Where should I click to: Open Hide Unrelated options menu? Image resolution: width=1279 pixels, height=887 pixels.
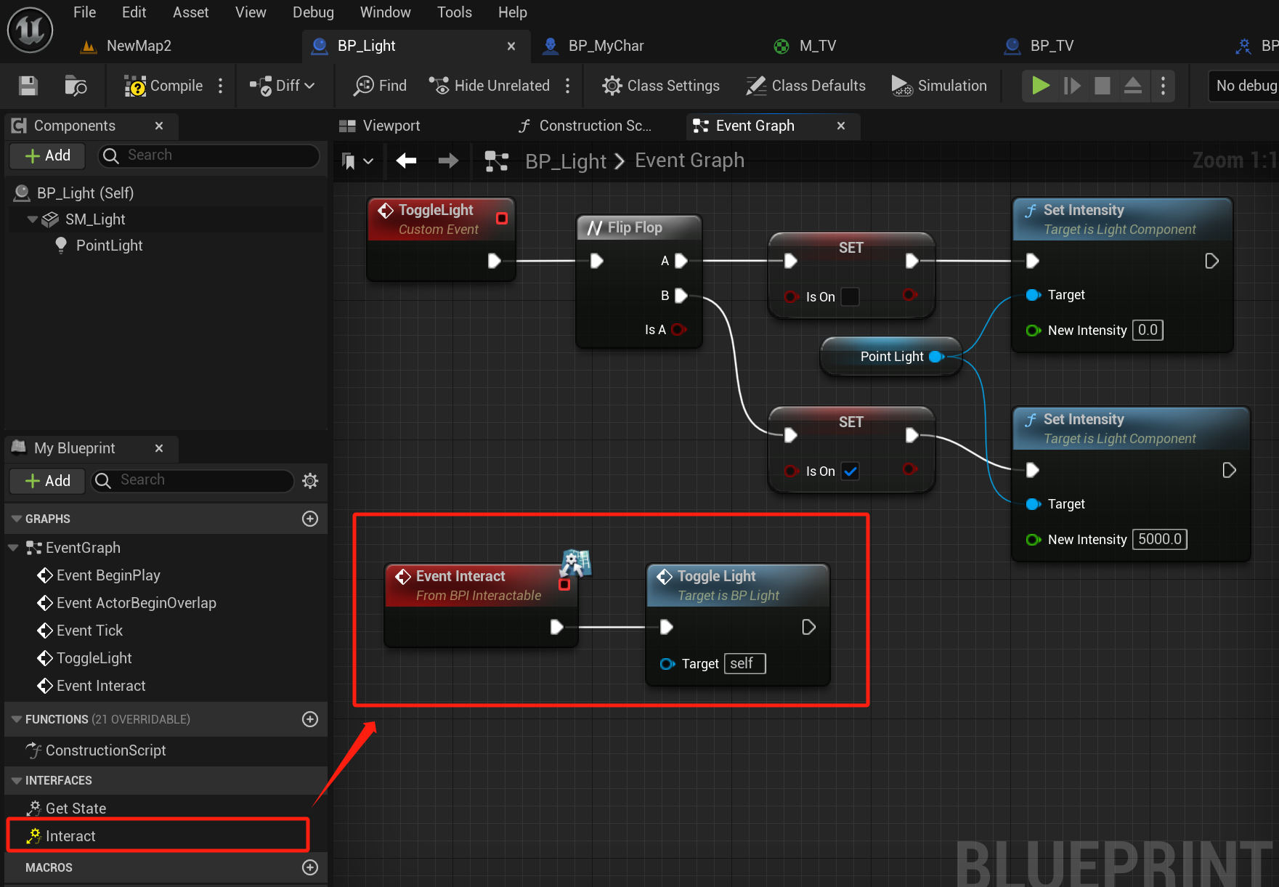tap(568, 86)
